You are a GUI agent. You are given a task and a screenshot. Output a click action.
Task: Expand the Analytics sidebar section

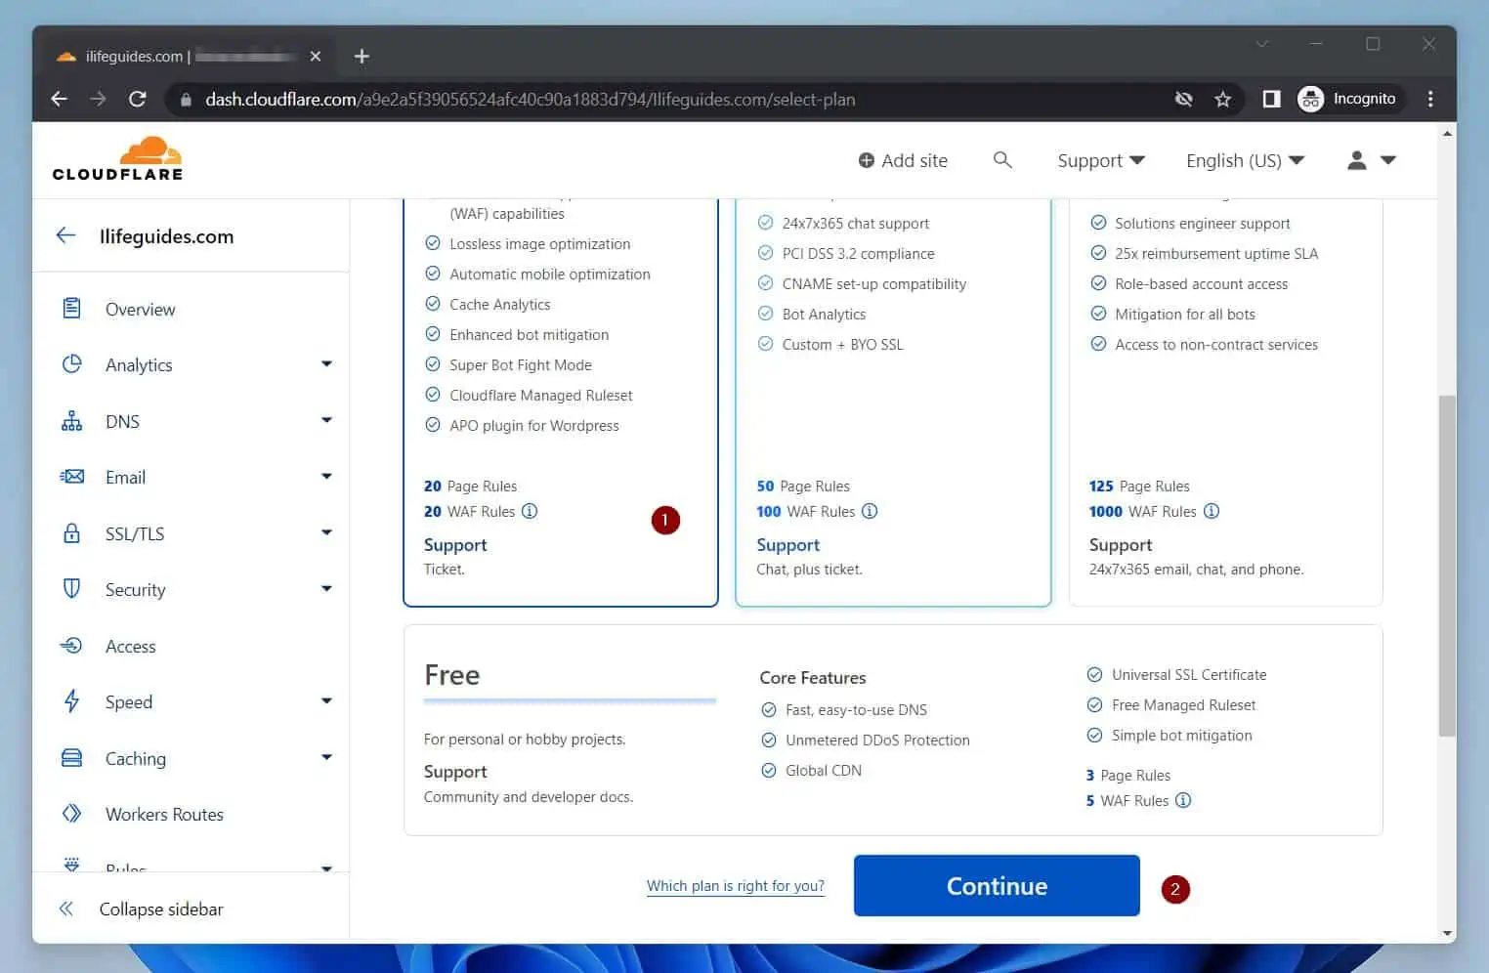(327, 364)
